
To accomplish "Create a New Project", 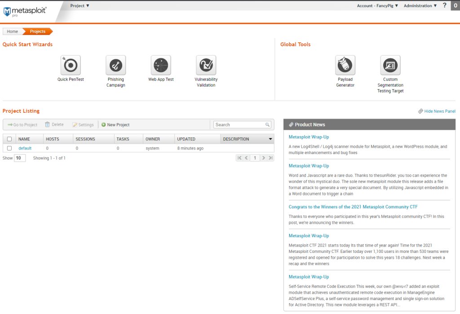I will point(115,125).
